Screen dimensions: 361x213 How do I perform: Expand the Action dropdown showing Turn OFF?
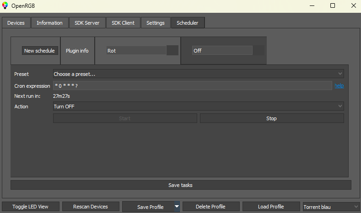pyautogui.click(x=199, y=106)
